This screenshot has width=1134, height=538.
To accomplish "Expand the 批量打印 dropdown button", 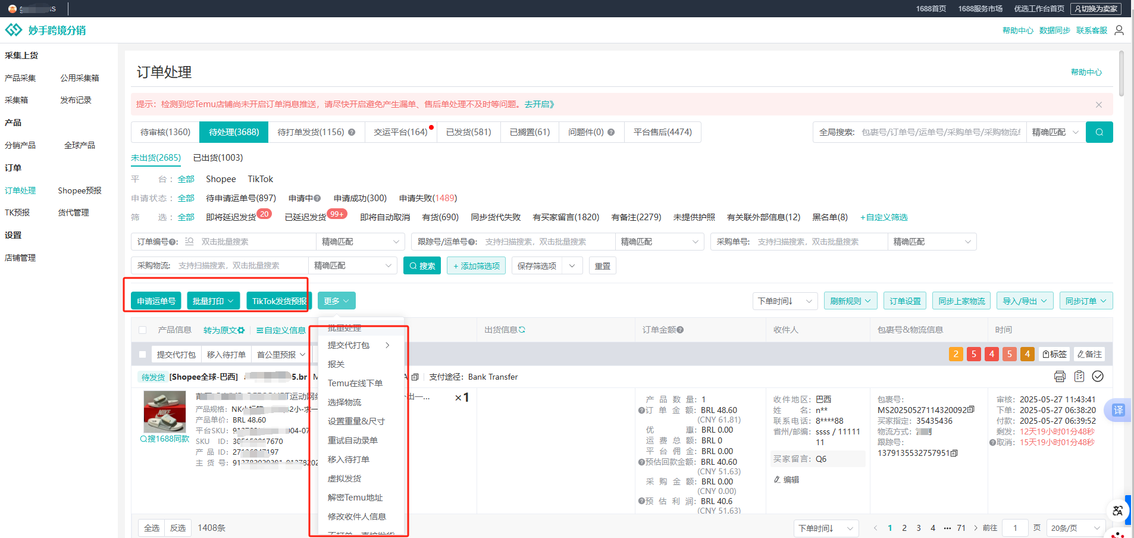I will tap(214, 301).
